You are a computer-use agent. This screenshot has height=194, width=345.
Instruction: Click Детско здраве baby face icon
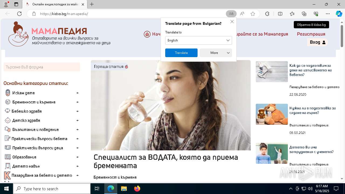tap(8, 120)
